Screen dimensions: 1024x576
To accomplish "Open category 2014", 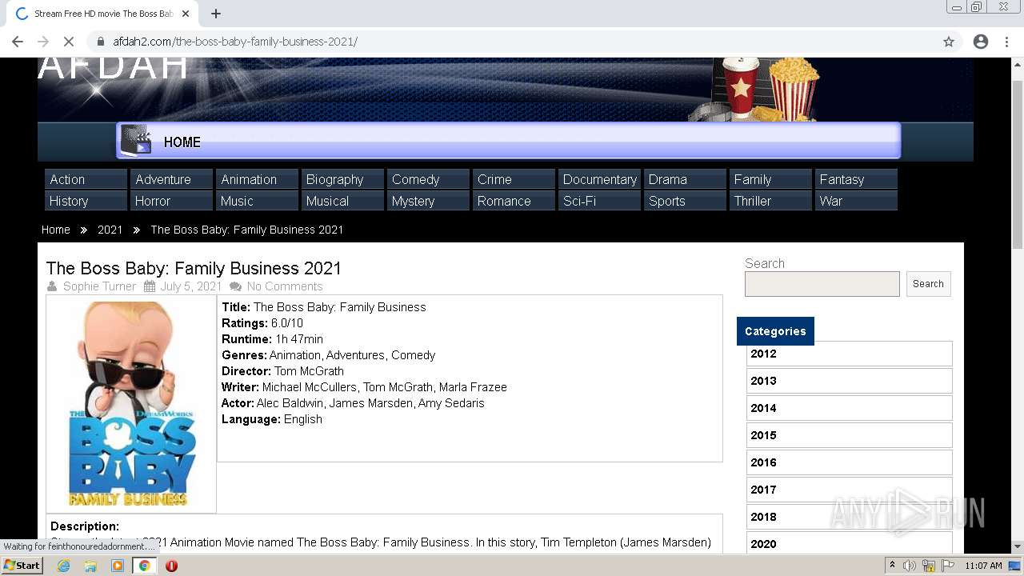I will pos(849,408).
